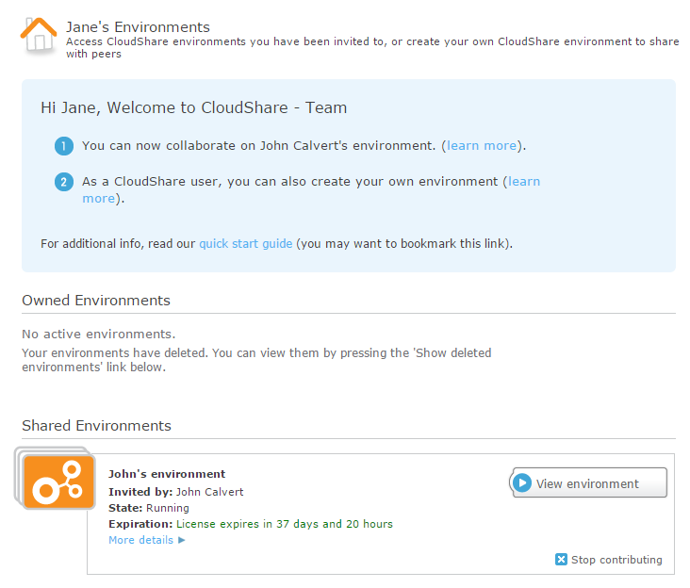The height and width of the screenshot is (588, 690).
Task: Select the John's environment title
Action: [167, 474]
